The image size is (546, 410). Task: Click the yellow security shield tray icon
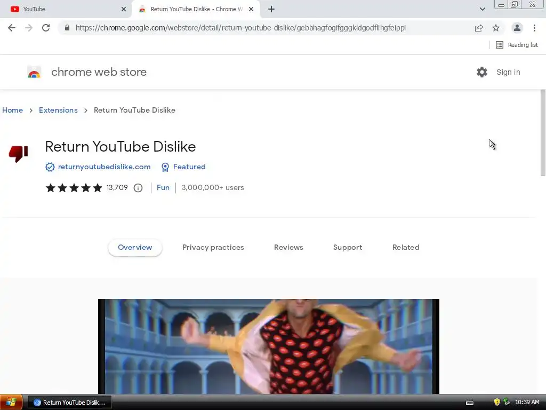[x=497, y=403]
